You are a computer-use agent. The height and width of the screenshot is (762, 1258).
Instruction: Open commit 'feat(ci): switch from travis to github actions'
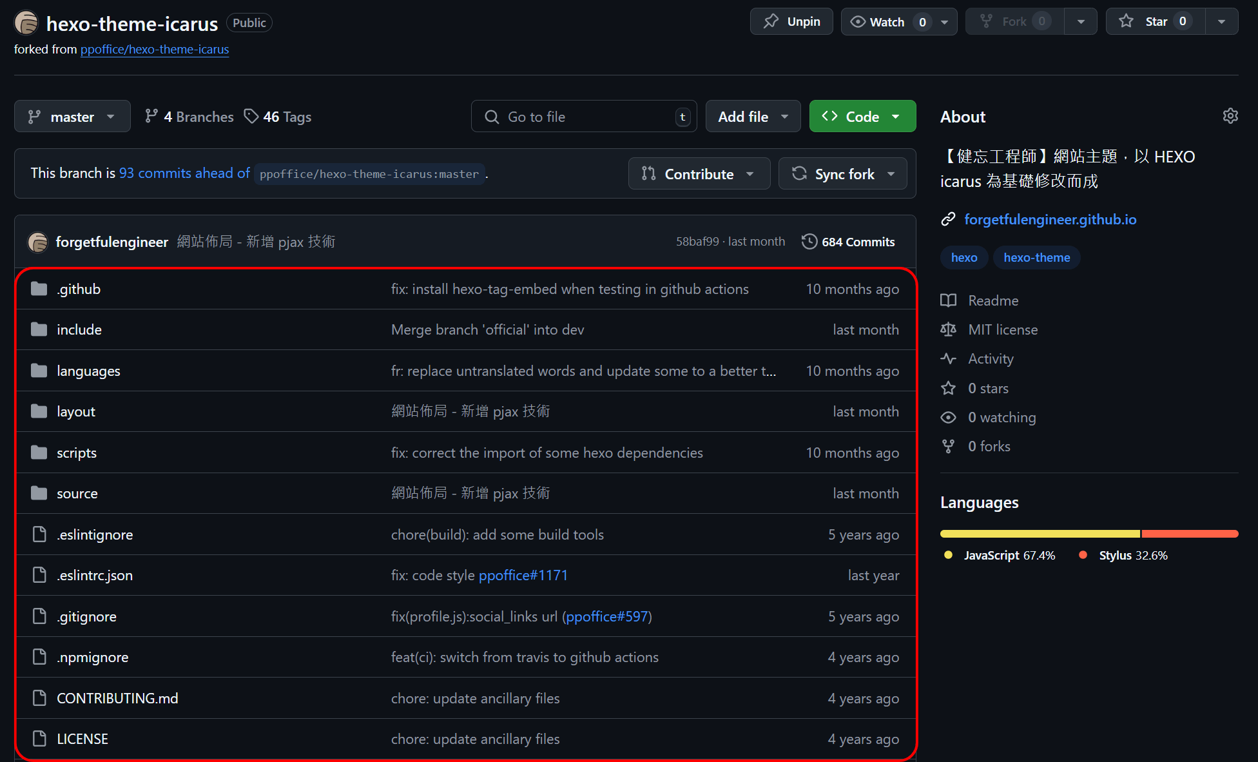pos(525,657)
